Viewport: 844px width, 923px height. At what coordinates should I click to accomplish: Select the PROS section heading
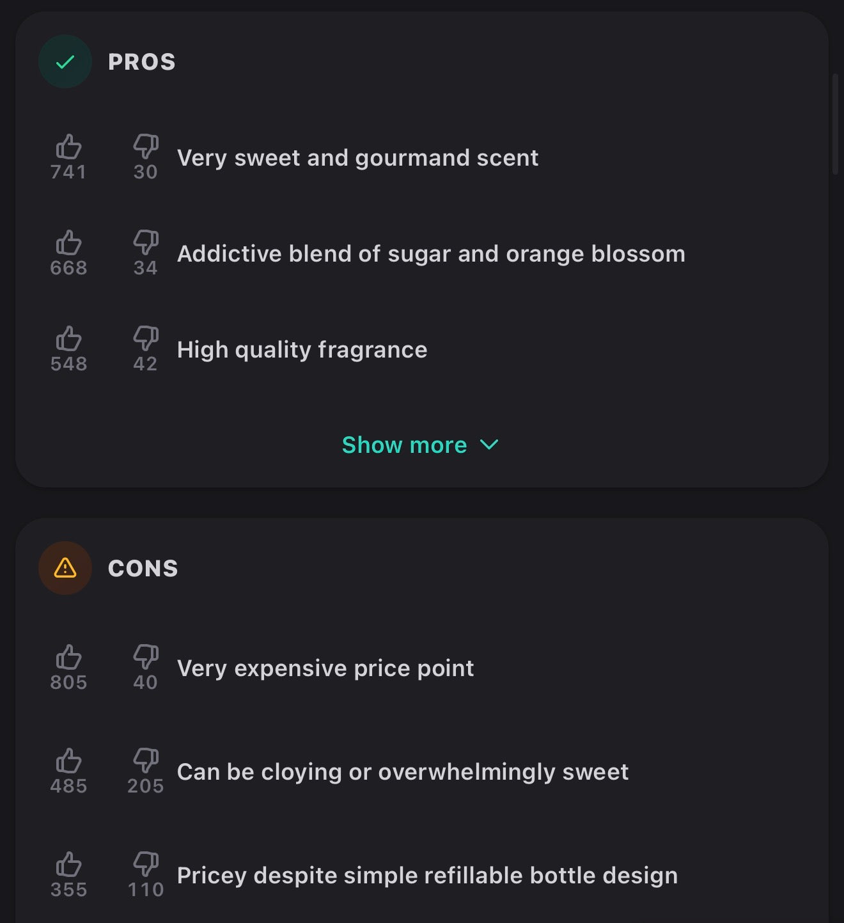142,62
